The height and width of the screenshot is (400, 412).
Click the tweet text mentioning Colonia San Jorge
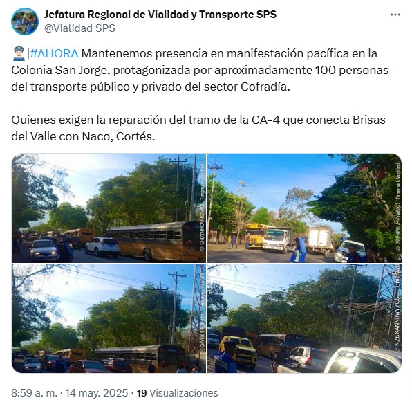[200, 70]
